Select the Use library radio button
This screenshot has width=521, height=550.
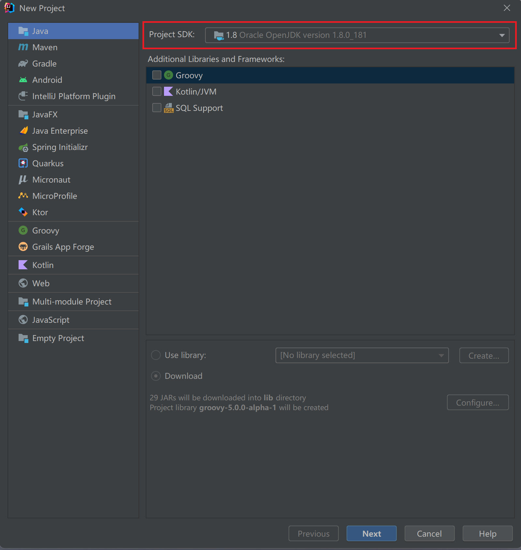pos(156,355)
